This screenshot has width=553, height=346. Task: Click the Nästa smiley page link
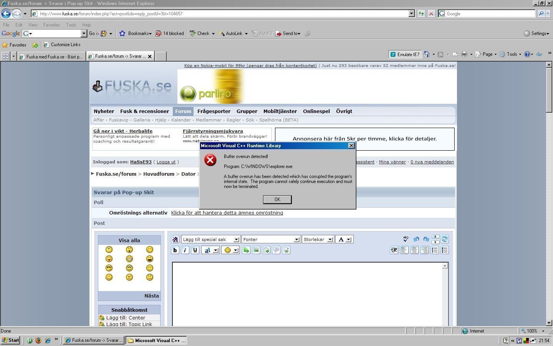coord(151,296)
